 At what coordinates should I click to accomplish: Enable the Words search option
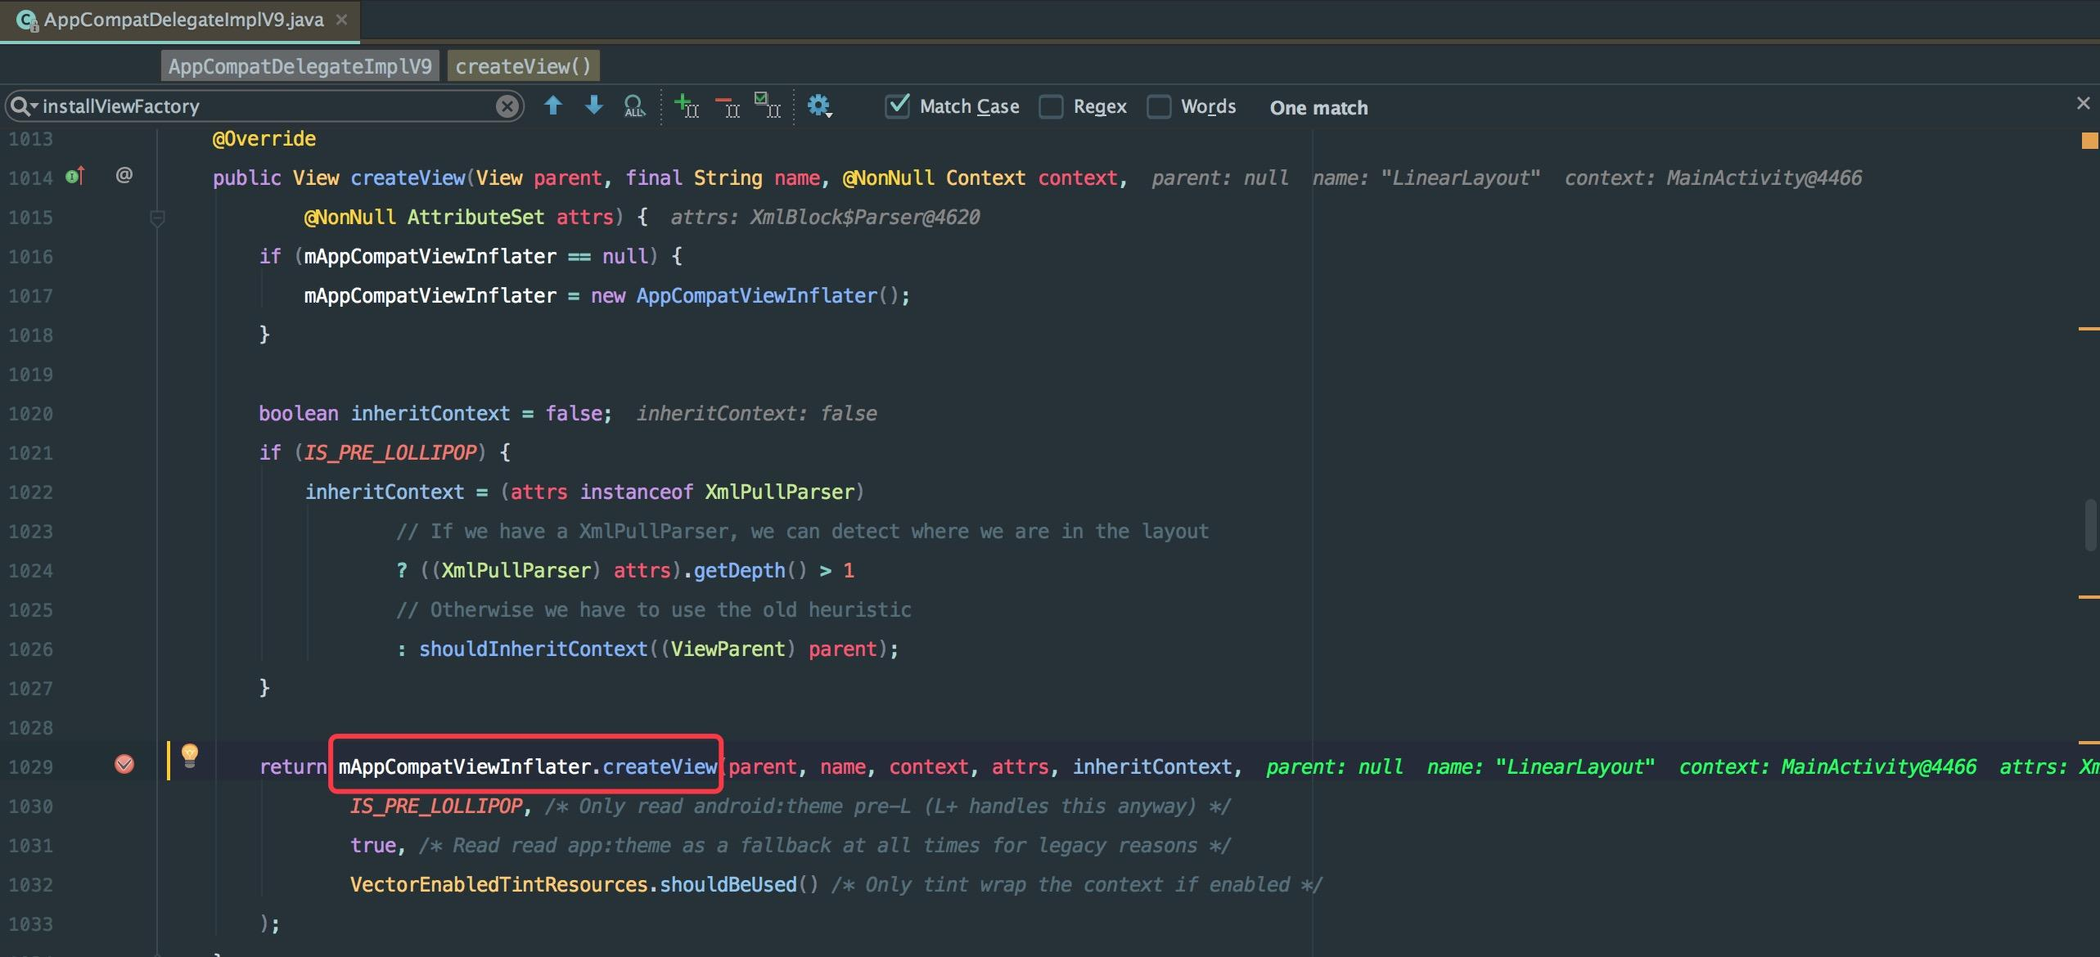[x=1160, y=106]
